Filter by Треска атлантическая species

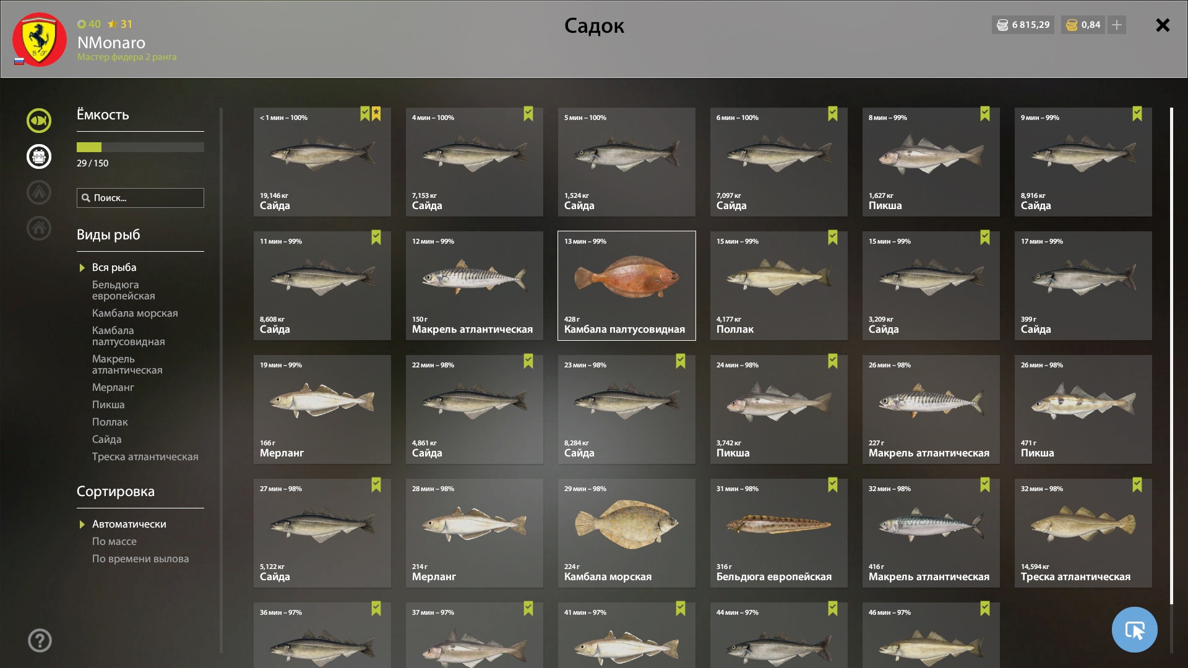point(145,456)
